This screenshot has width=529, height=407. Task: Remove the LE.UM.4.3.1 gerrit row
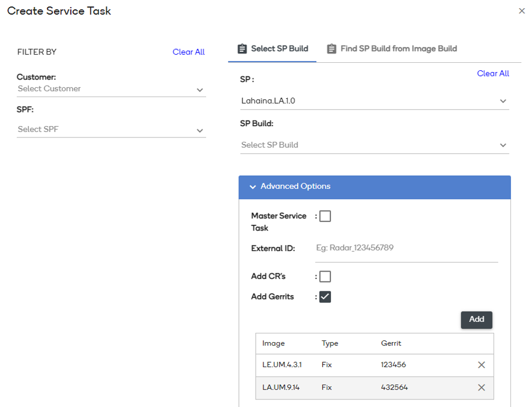[x=481, y=365]
